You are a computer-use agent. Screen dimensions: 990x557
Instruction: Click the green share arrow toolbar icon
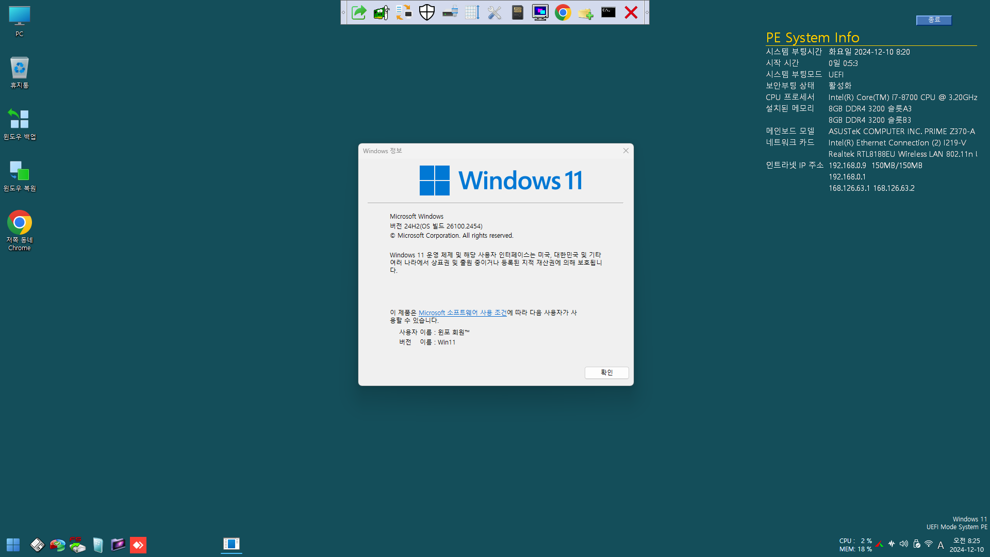point(359,12)
